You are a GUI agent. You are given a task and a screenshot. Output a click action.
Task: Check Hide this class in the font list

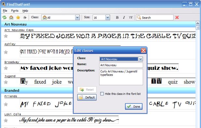click(x=102, y=94)
